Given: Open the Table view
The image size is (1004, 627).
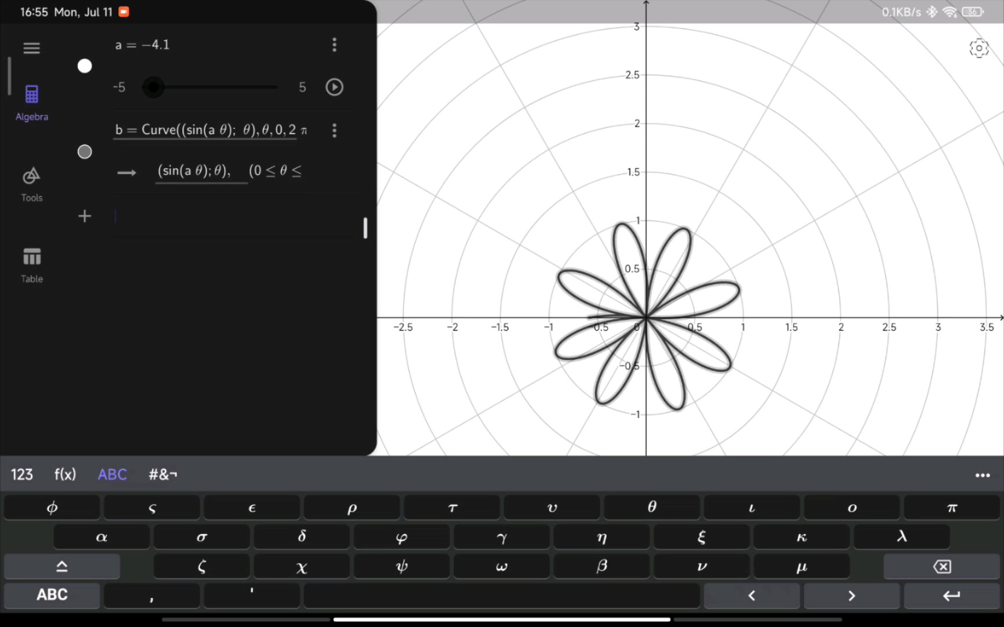Looking at the screenshot, I should tap(32, 265).
